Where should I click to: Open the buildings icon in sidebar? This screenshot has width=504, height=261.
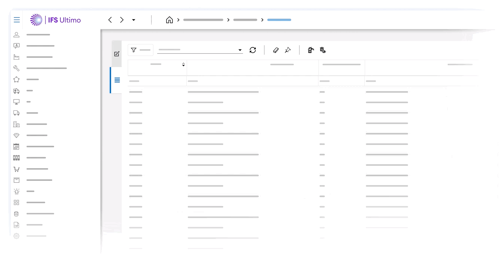pos(16,124)
